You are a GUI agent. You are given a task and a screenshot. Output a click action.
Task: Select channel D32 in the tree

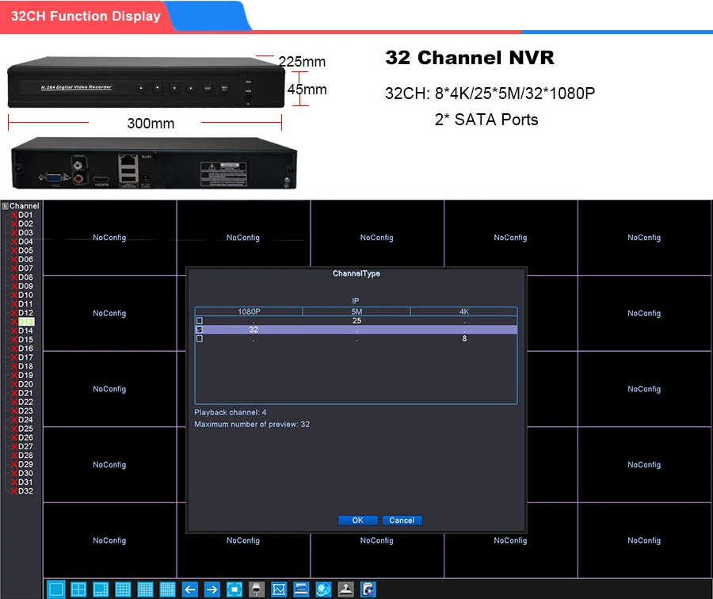pyautogui.click(x=25, y=491)
